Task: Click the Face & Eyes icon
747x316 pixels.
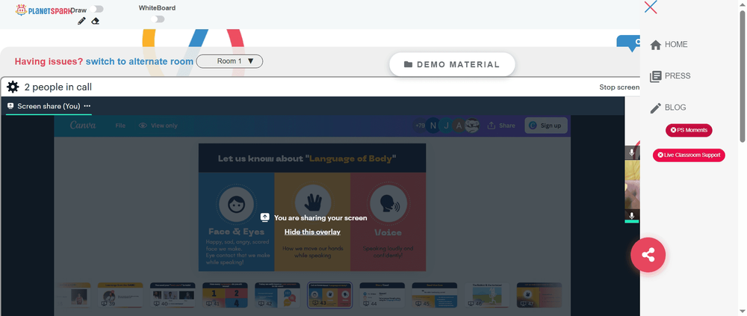Action: 236,205
